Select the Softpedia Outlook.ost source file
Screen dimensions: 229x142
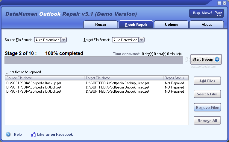click(x=34, y=87)
